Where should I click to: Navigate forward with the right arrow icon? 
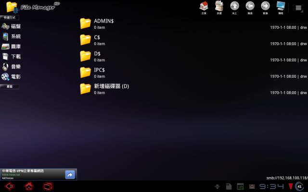[265, 8]
